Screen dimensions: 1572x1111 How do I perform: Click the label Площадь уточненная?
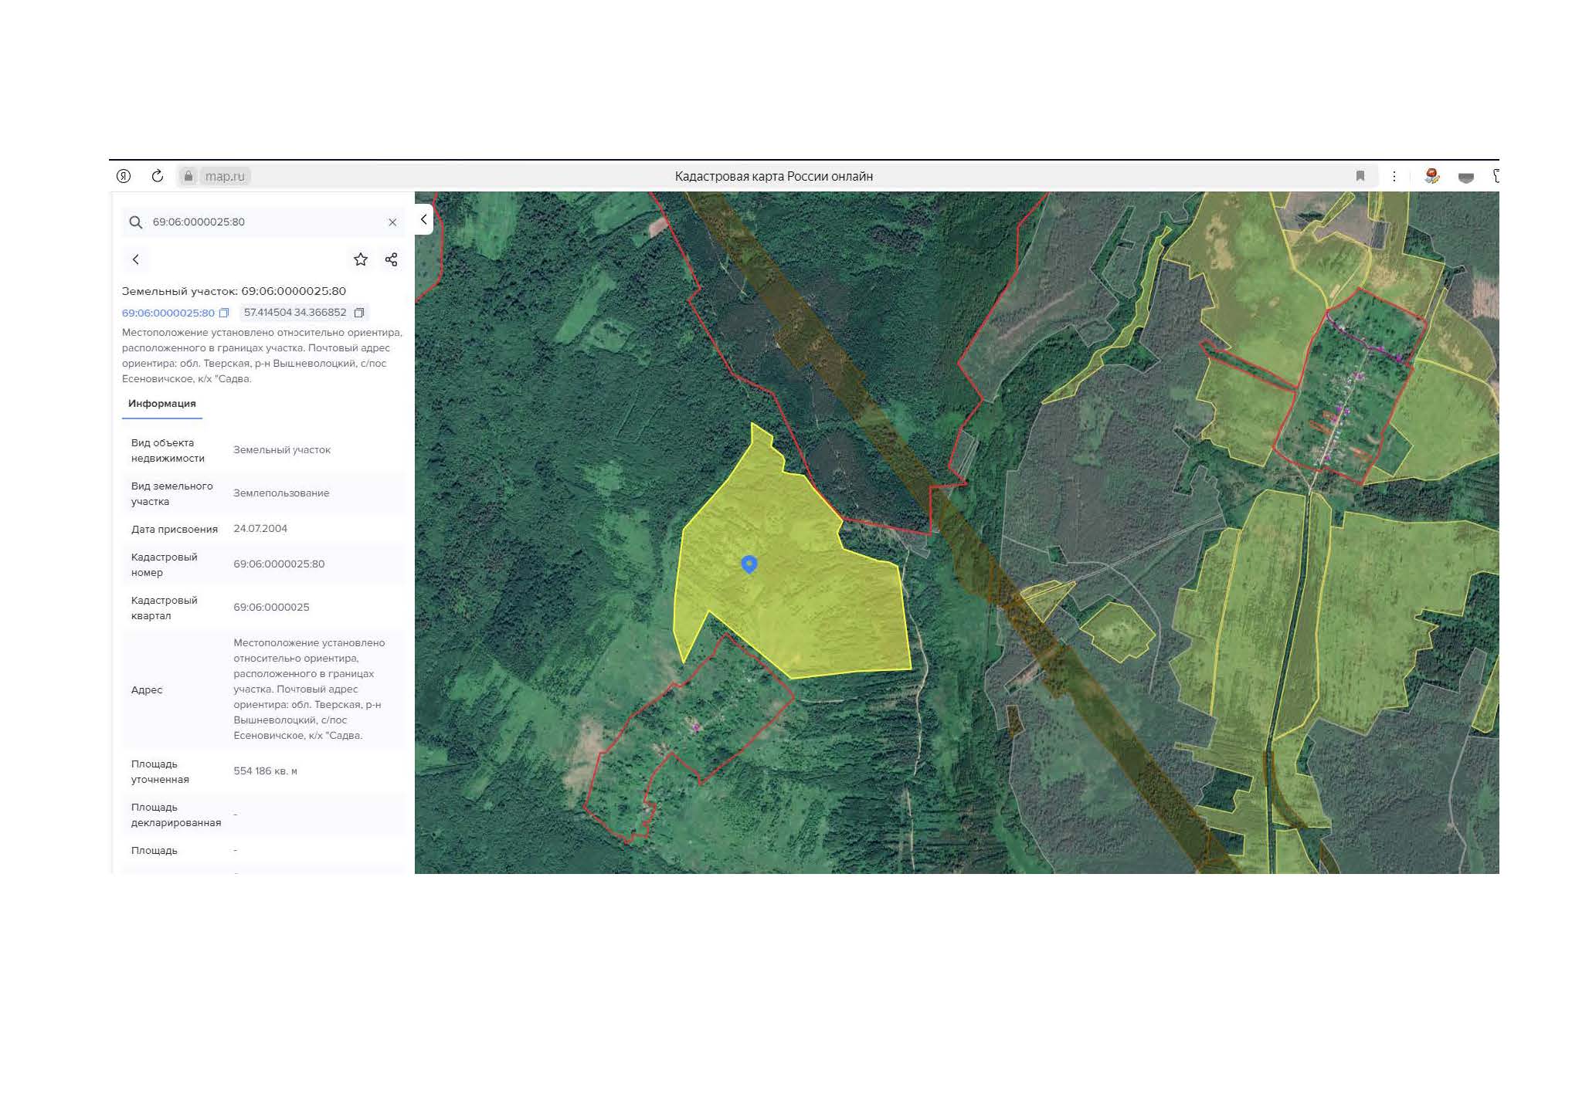pyautogui.click(x=160, y=772)
